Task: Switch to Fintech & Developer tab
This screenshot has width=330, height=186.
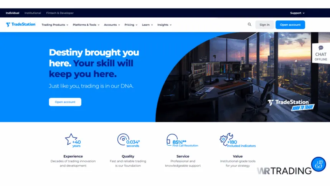Action: pos(60,13)
